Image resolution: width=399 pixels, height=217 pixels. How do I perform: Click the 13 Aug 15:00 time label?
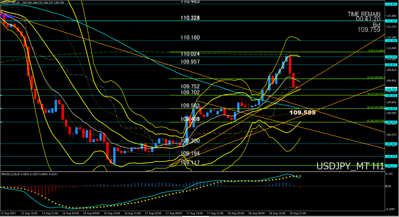[x=29, y=213]
